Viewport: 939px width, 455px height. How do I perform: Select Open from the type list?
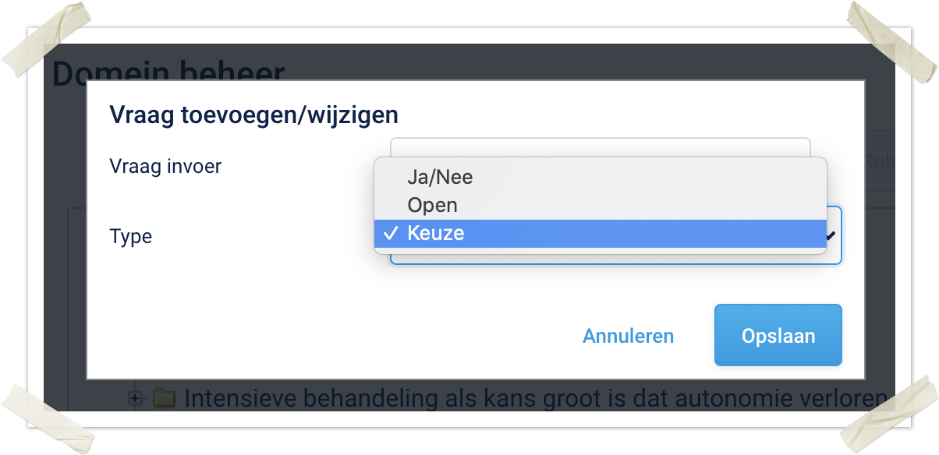pyautogui.click(x=432, y=206)
